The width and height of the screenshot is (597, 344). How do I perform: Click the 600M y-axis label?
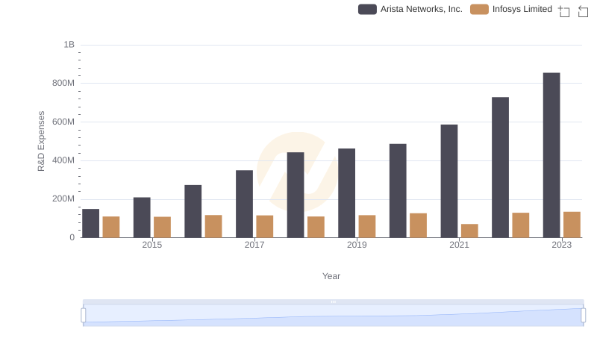click(x=63, y=122)
